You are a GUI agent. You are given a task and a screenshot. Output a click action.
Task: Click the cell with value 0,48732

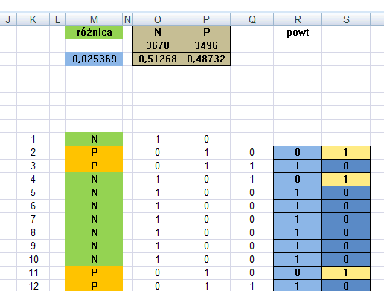click(206, 59)
